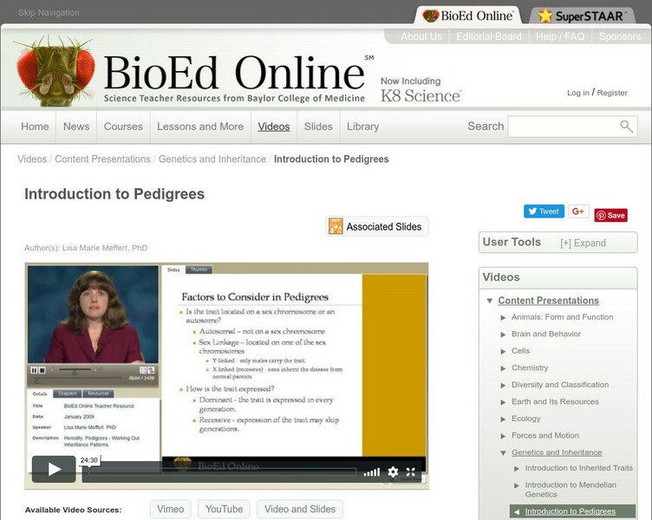Expand Brain and Behavior arrow
The image size is (652, 520).
(503, 335)
